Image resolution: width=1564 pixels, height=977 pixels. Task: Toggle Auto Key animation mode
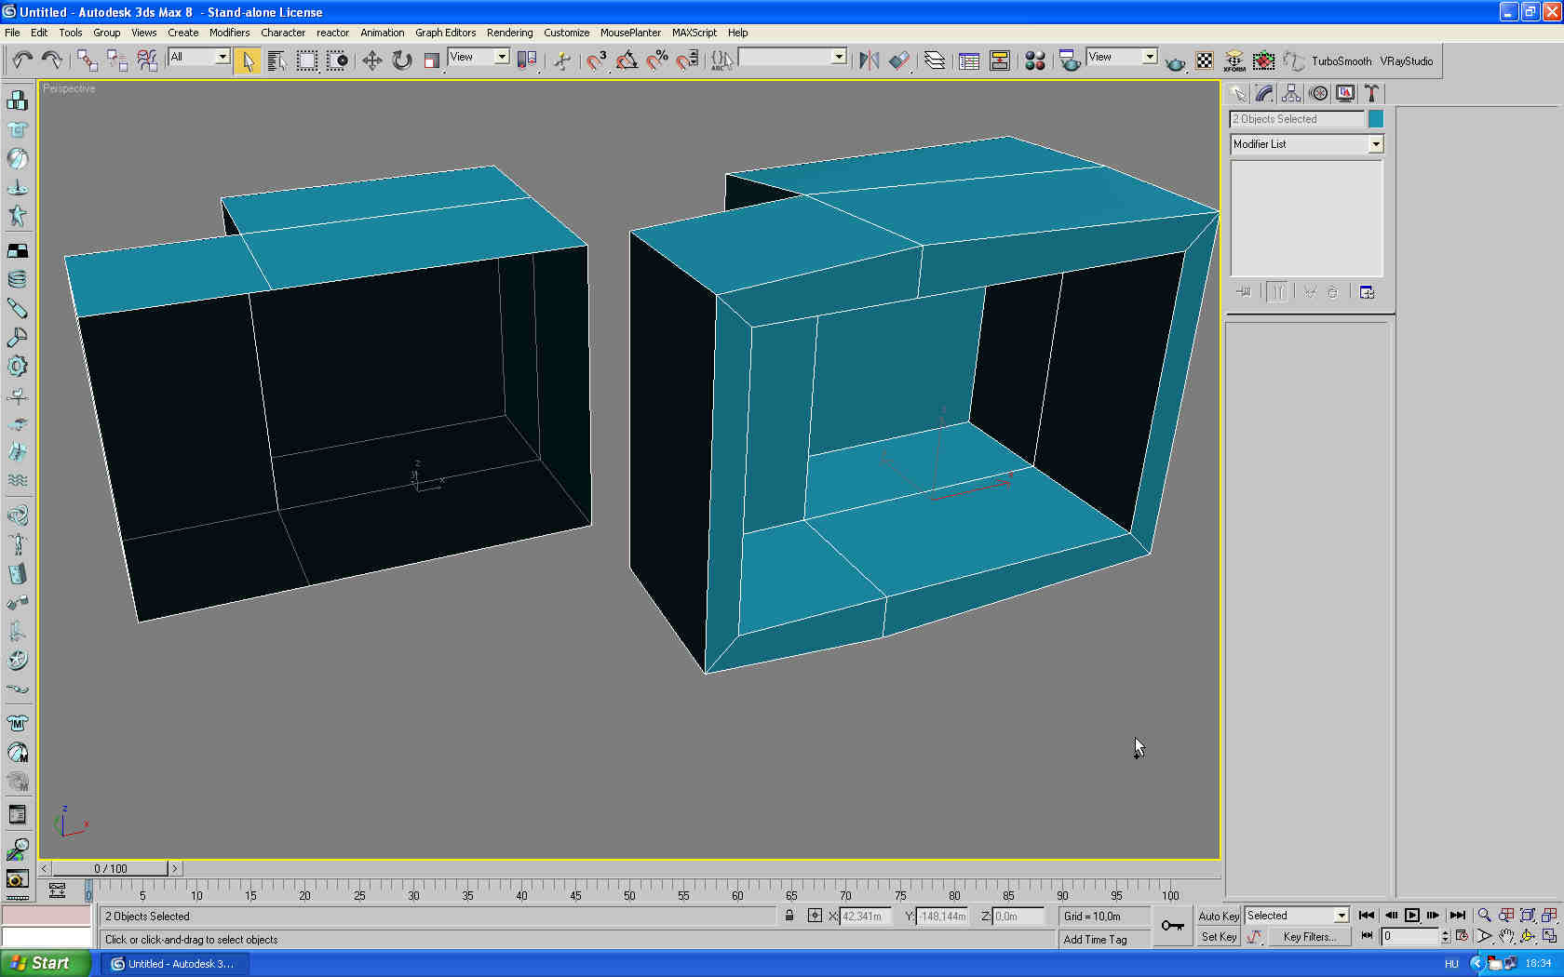[x=1218, y=916]
